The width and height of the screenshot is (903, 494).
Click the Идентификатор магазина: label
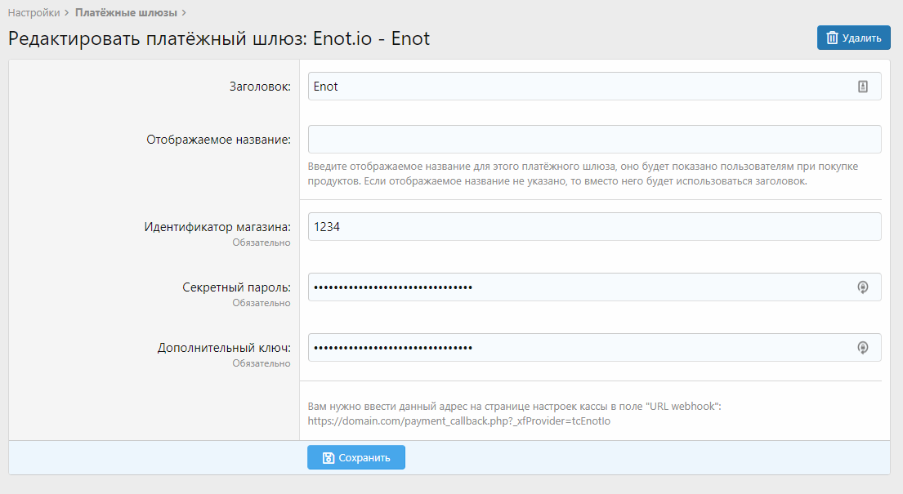click(217, 227)
